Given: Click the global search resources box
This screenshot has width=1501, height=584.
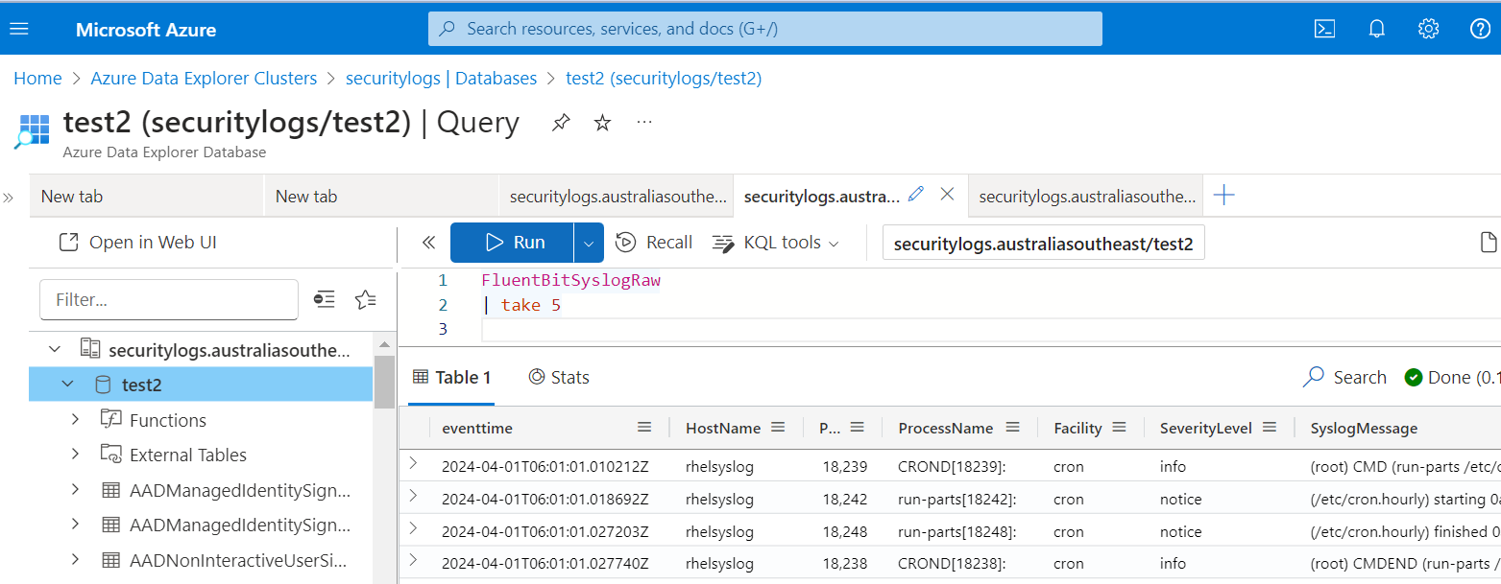Looking at the screenshot, I should [765, 29].
